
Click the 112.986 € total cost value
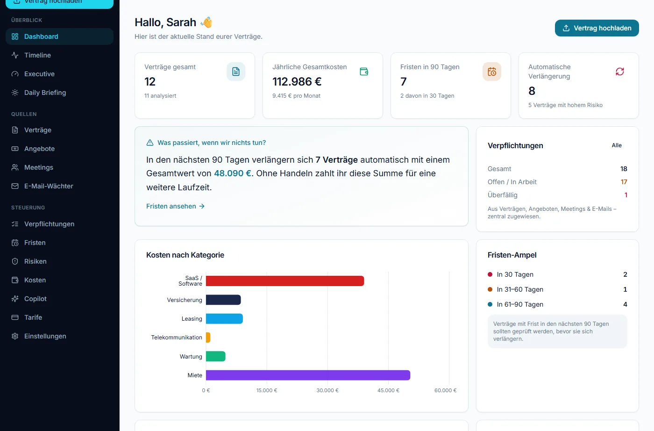pos(297,82)
